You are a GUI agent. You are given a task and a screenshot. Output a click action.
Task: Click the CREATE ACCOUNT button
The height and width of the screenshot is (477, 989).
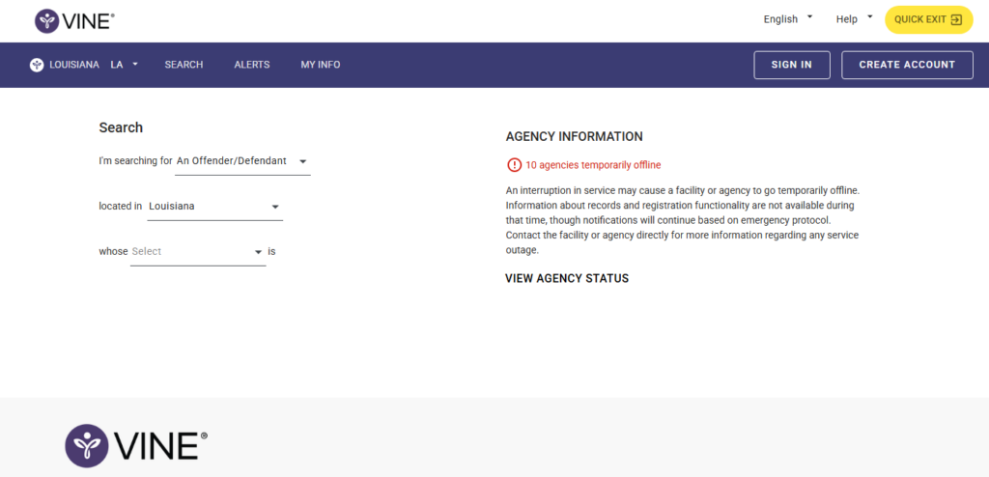pos(907,65)
